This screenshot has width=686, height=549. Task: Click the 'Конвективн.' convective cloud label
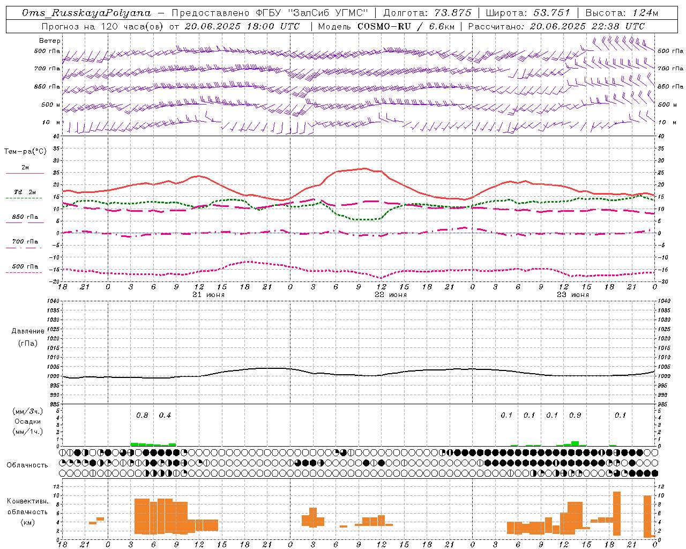[x=28, y=501]
